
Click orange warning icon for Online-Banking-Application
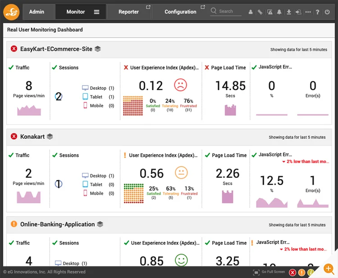coord(14,224)
